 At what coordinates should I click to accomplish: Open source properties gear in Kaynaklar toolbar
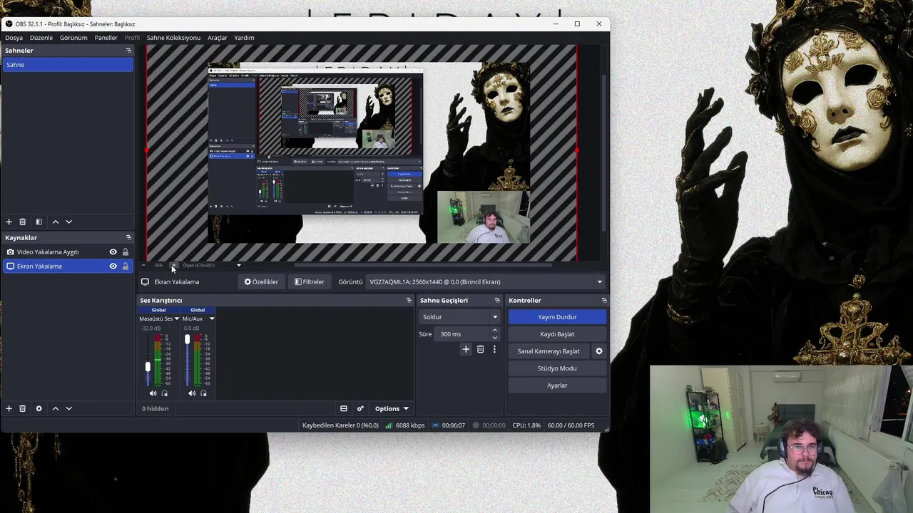click(39, 409)
